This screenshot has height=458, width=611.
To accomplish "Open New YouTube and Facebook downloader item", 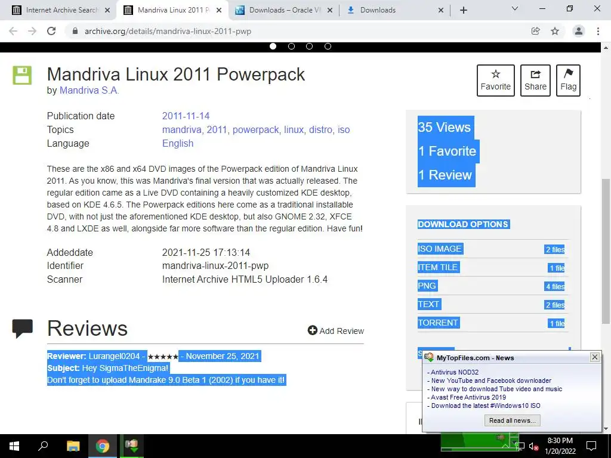I will pos(491,380).
